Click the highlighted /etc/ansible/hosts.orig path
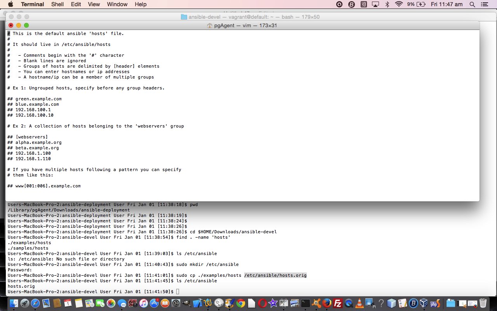 coord(275,275)
